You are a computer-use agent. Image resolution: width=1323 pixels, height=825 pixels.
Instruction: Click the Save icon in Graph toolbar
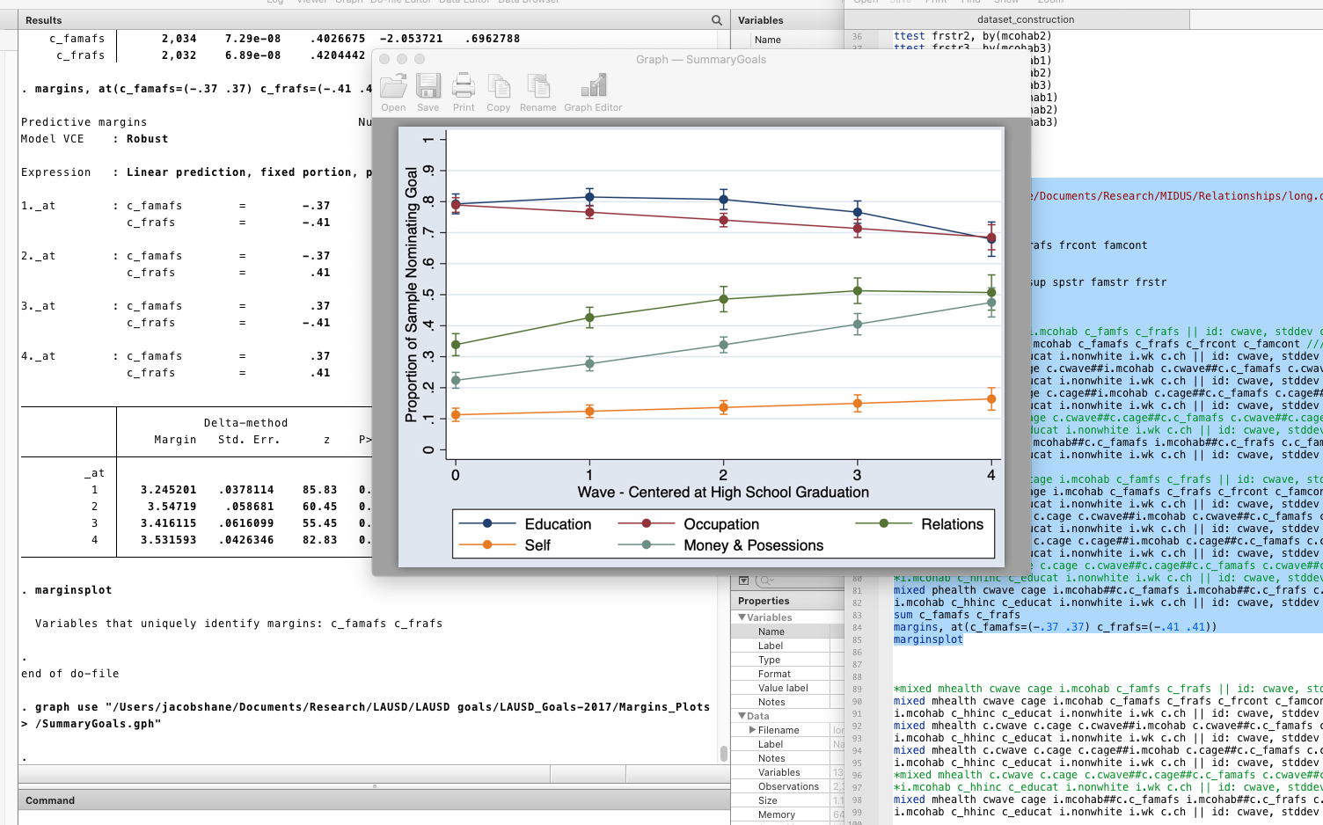(x=428, y=92)
